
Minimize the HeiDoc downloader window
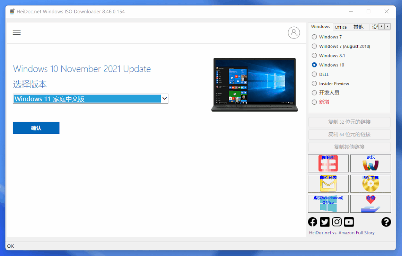(351, 11)
